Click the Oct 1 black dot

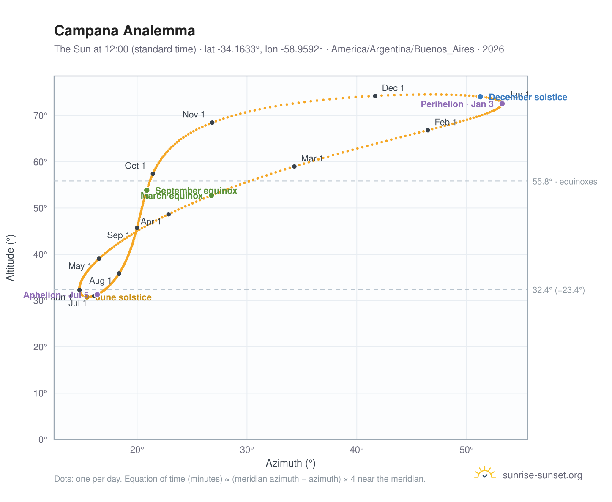[153, 174]
